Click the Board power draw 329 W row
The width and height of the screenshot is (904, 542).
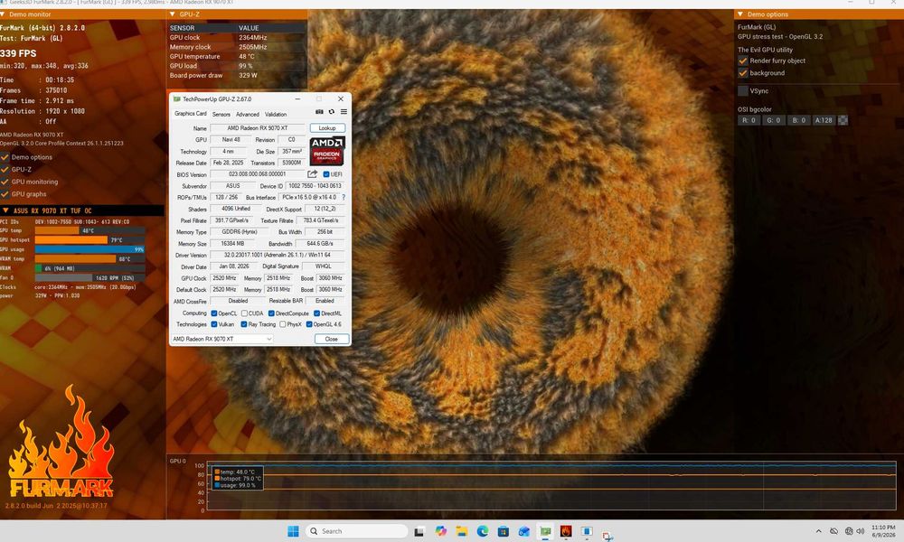coord(236,76)
